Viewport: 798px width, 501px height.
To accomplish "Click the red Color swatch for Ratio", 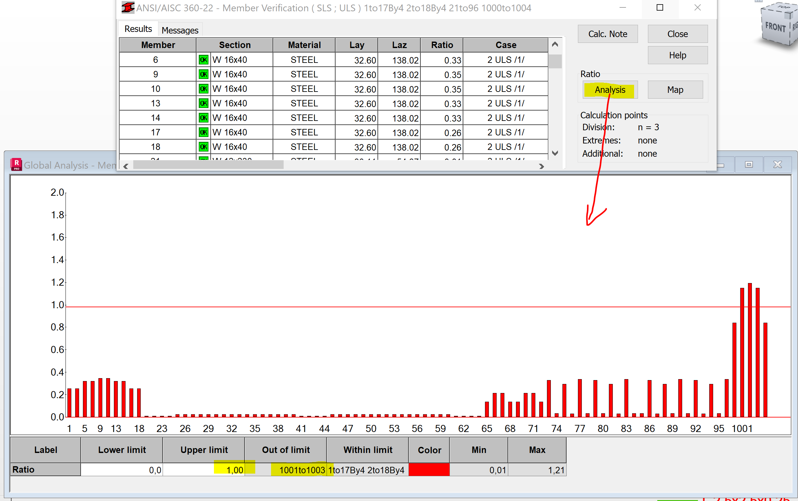I will coord(429,469).
